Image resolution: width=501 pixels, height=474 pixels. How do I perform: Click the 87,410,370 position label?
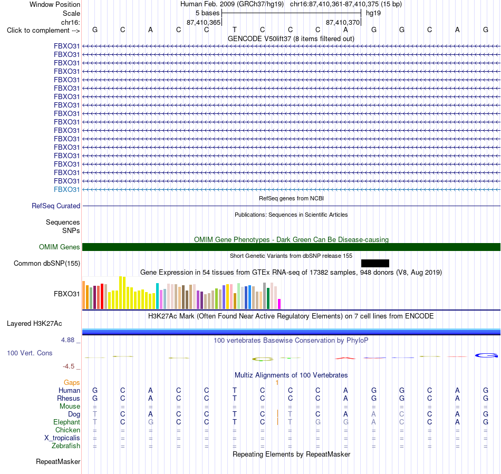tap(342, 22)
